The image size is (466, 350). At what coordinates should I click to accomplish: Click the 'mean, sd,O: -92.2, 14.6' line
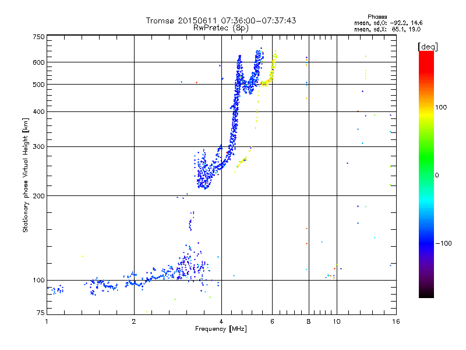tap(388, 23)
